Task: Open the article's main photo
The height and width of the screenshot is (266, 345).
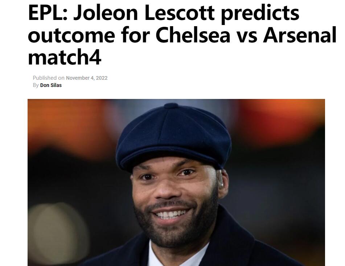Action: point(176,182)
